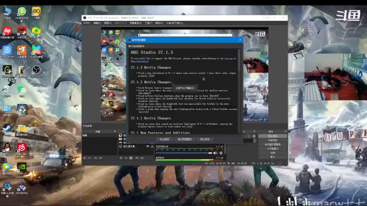Launch WeChat from the desktop
The height and width of the screenshot is (206, 367).
(x=22, y=91)
